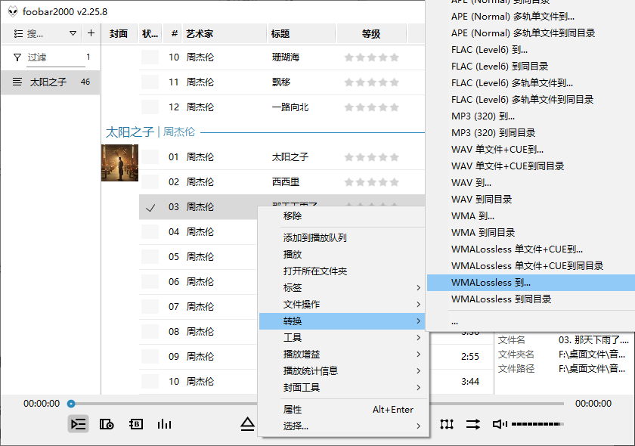The image size is (635, 446).
Task: Click the 太阳之子 | 周杰伦 album group header
Action: coord(150,132)
